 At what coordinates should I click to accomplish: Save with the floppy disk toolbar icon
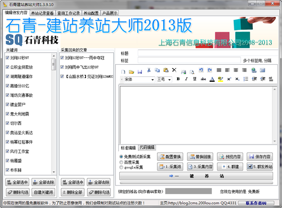(x=140, y=72)
